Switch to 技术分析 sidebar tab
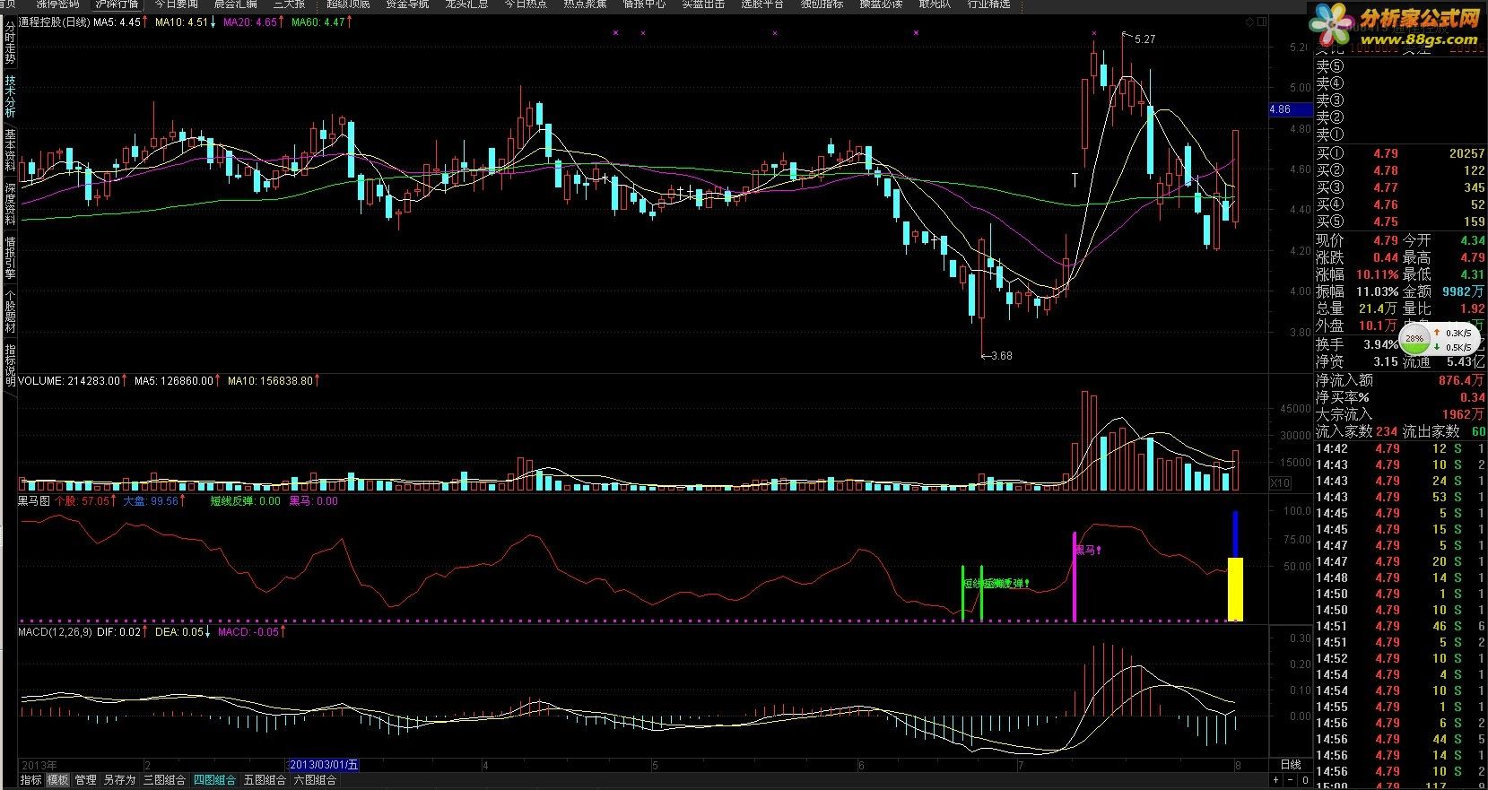 [x=10, y=98]
